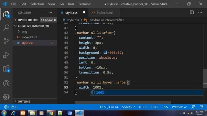The height and width of the screenshot is (116, 207).
Task: Open Explorer Views and More Actions ellipsis
Action: tap(50, 13)
